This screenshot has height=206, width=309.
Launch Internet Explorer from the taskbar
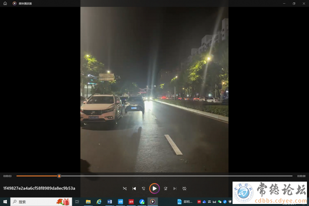pyautogui.click(x=99, y=202)
